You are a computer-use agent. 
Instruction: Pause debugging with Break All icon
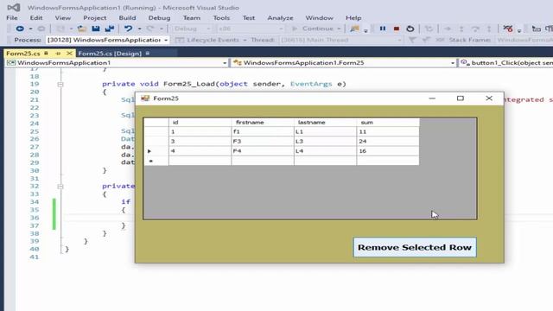pyautogui.click(x=383, y=29)
